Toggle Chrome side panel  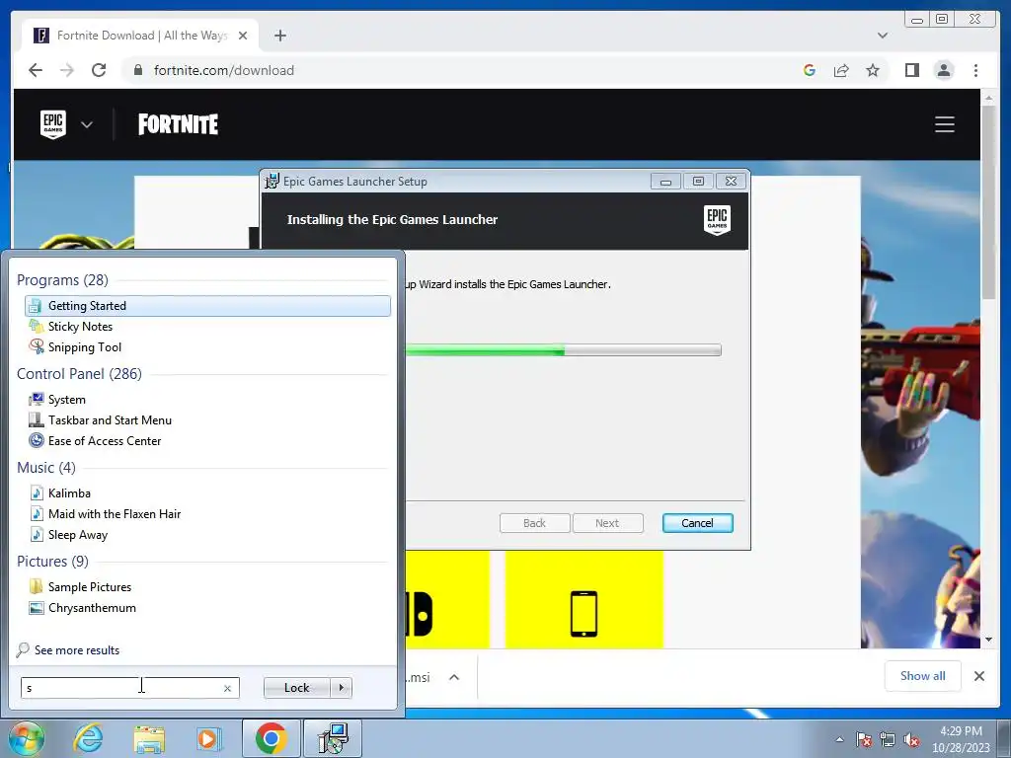(x=911, y=70)
